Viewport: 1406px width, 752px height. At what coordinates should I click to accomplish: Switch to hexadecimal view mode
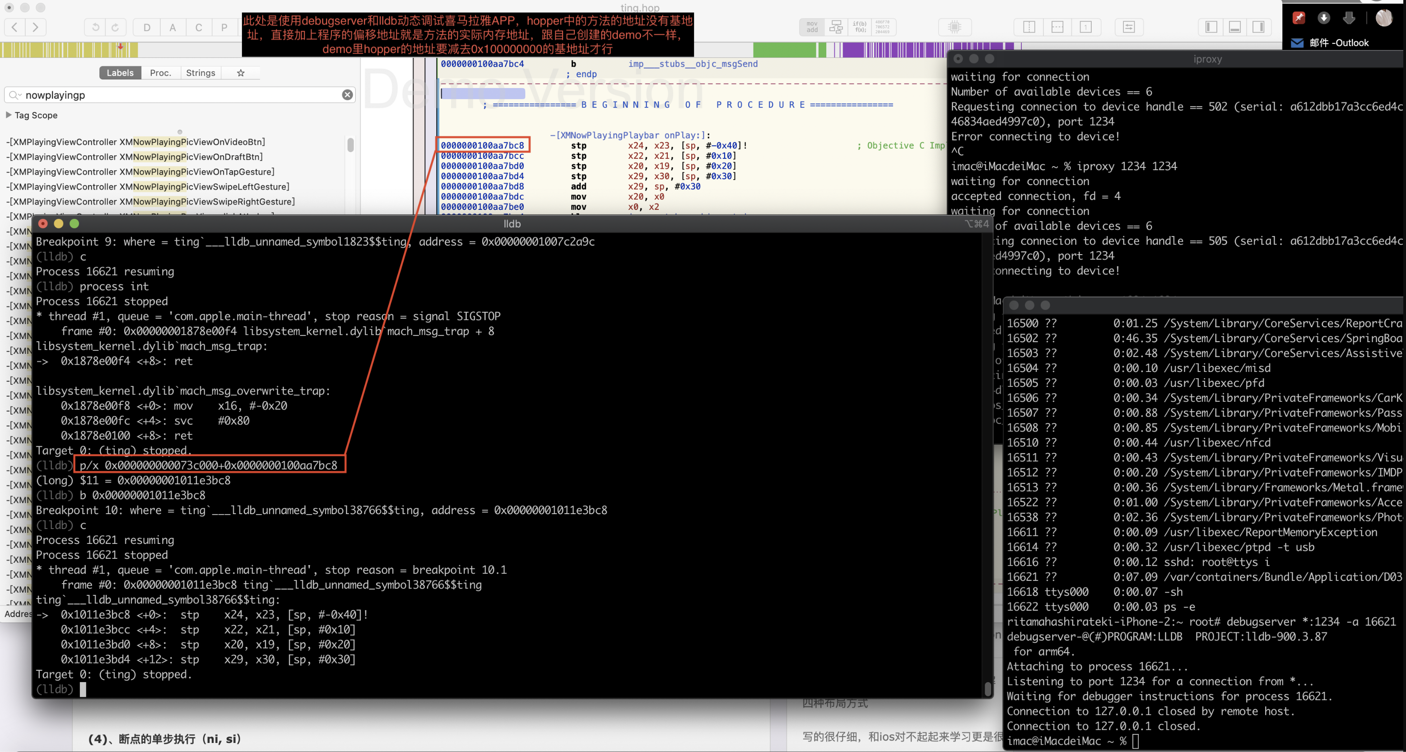click(883, 27)
